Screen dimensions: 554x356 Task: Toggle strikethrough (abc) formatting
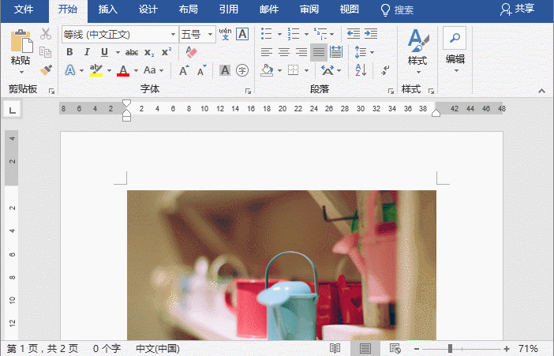point(132,53)
